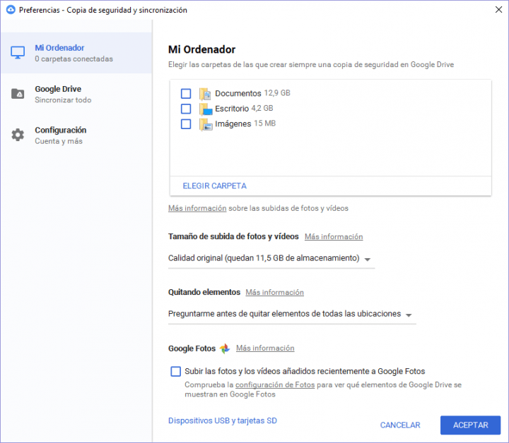The width and height of the screenshot is (509, 443).
Task: Click the ACEPTAR button
Action: [470, 425]
